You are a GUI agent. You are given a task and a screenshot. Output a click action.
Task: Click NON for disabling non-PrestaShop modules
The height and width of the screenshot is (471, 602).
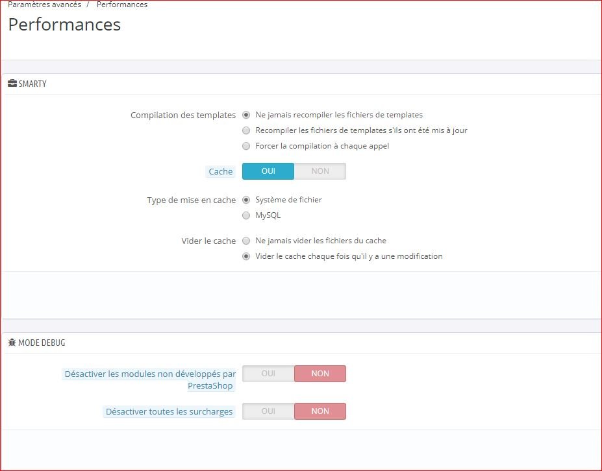pos(320,374)
